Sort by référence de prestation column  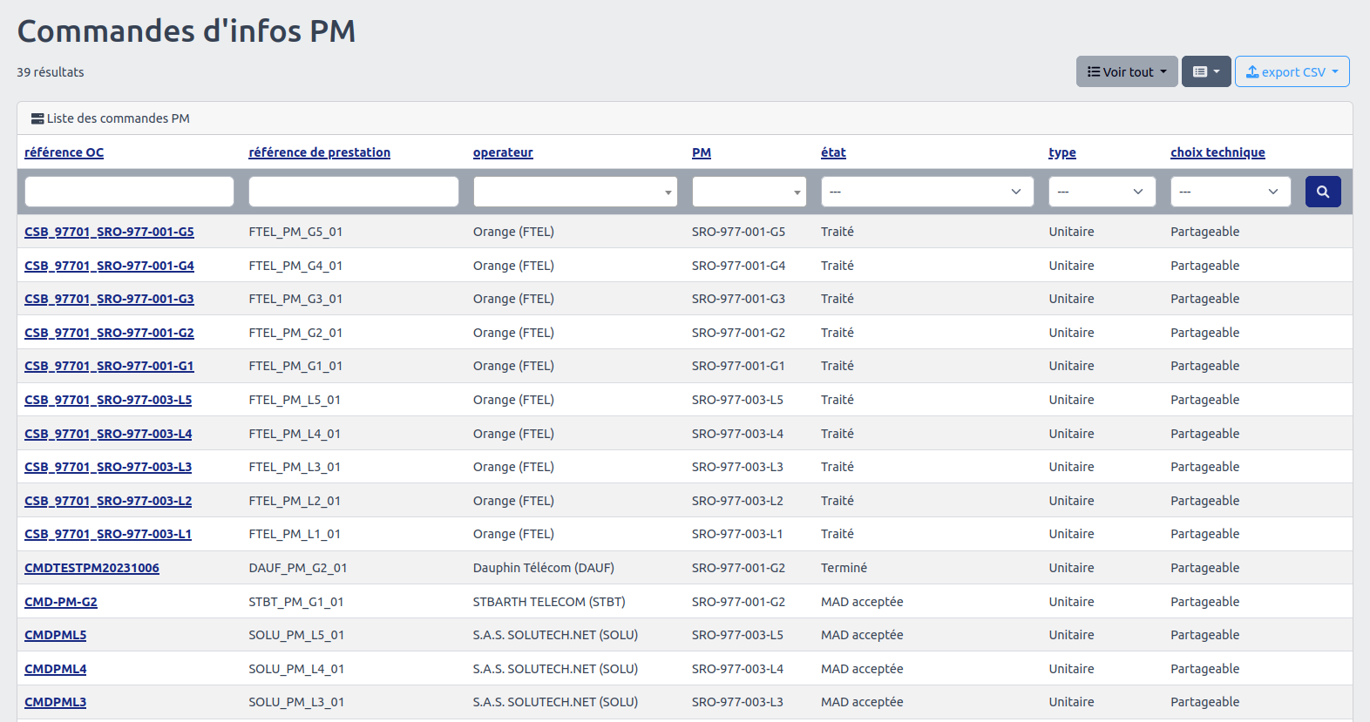(x=319, y=152)
